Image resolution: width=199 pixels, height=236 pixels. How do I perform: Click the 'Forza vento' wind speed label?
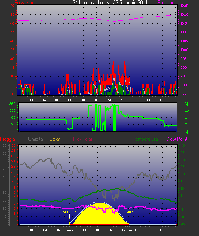pyautogui.click(x=27, y=3)
